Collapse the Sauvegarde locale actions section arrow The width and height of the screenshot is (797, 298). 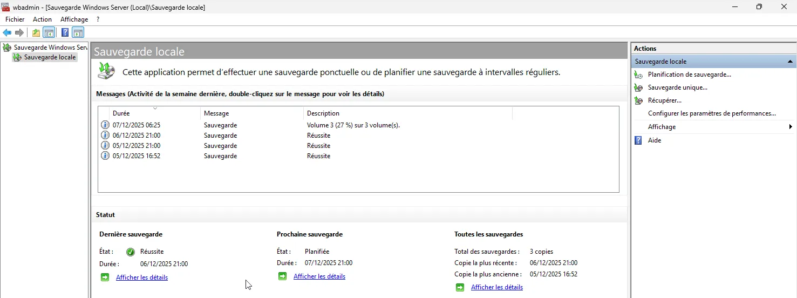790,62
